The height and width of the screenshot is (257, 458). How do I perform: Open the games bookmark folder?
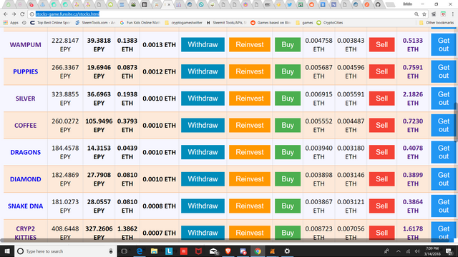click(304, 23)
